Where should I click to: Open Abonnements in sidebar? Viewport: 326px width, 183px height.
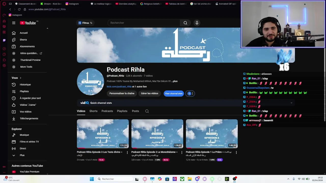point(28,47)
